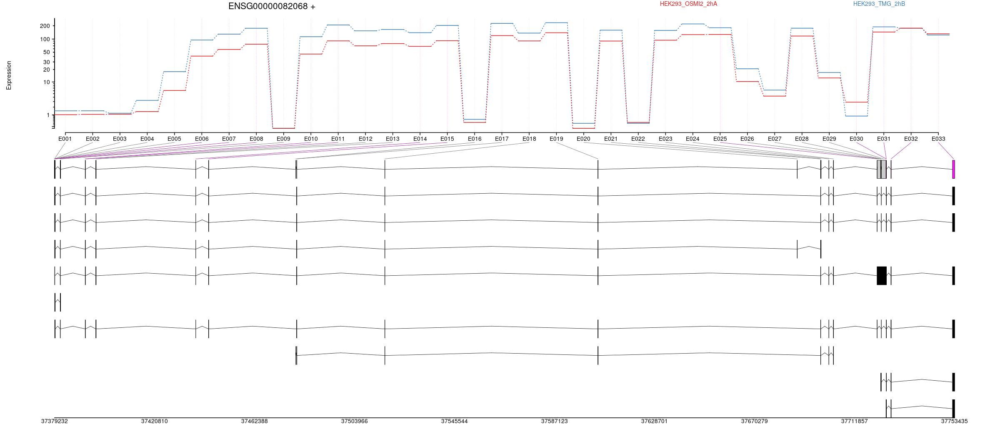Image resolution: width=1000 pixels, height=429 pixels.
Task: Click the gene title ENSG00000082068 +
Action: 272,6
